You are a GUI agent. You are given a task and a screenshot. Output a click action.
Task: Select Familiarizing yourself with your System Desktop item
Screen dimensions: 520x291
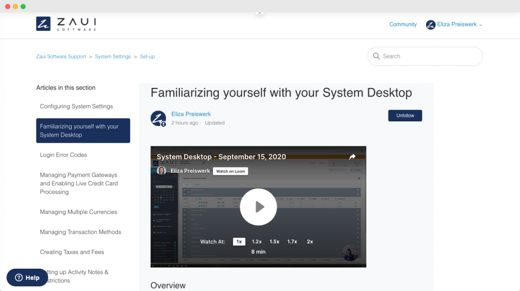tap(83, 131)
